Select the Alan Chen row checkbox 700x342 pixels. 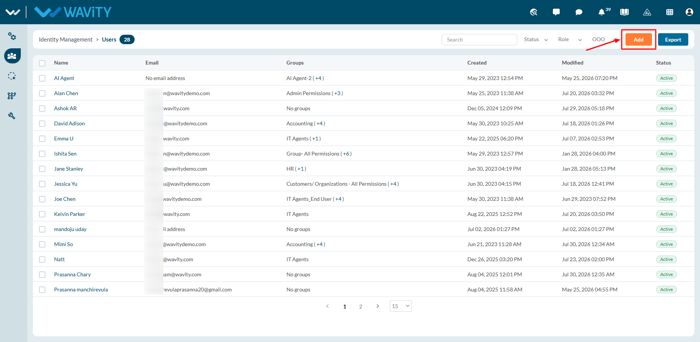(42, 93)
